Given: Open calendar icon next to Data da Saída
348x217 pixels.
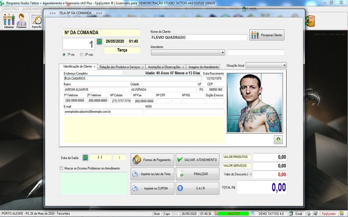Looking at the screenshot, I should click(85, 158).
